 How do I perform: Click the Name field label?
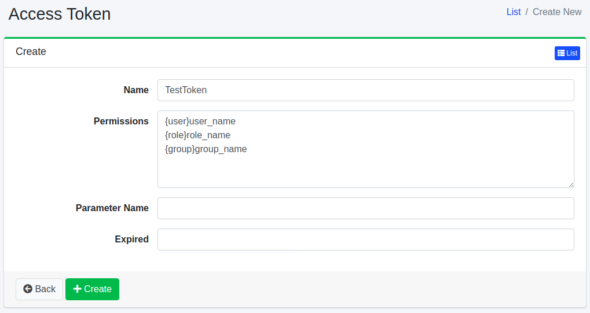pyautogui.click(x=136, y=90)
